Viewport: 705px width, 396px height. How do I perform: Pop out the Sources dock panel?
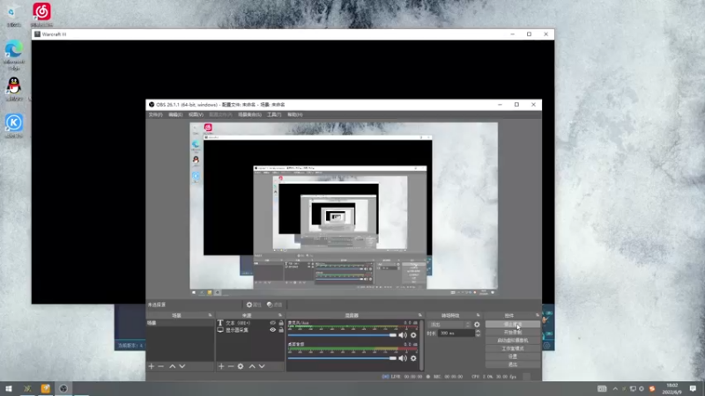click(x=280, y=315)
